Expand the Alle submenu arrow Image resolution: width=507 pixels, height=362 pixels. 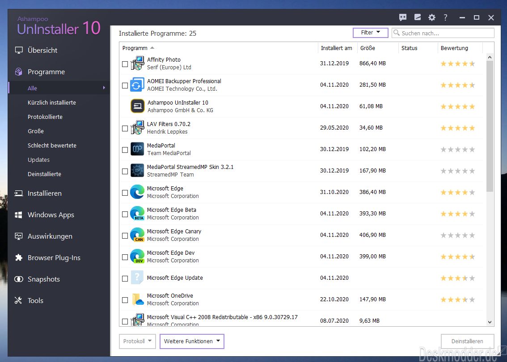point(104,88)
